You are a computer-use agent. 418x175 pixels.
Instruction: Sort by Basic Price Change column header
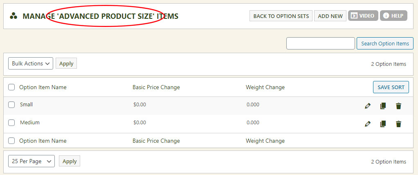tap(156, 87)
